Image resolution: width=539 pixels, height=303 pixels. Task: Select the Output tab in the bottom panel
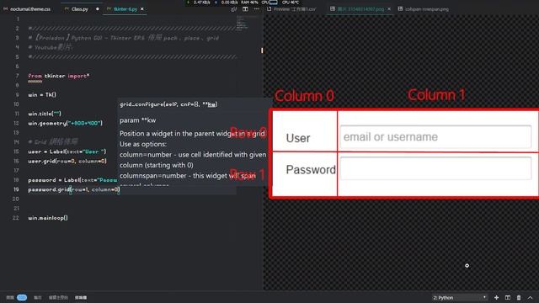click(37, 297)
